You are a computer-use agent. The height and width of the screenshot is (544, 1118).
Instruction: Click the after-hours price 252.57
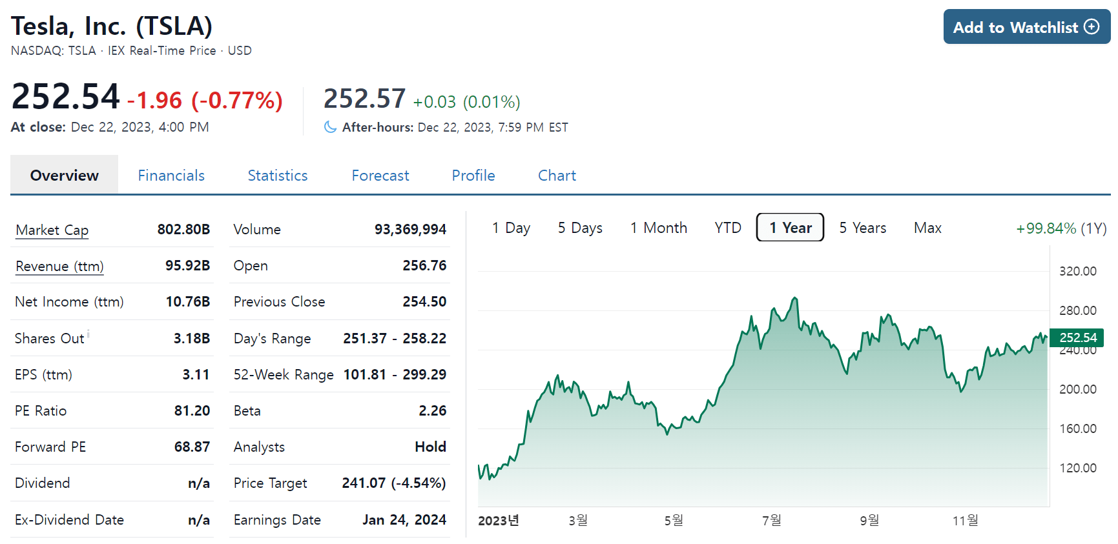point(364,99)
